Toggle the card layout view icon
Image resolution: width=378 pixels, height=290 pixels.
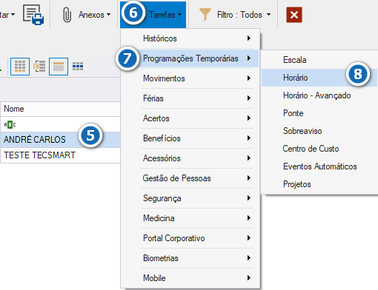(x=59, y=67)
